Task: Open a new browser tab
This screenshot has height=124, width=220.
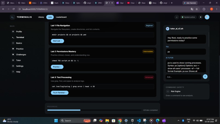Action: [172, 3]
